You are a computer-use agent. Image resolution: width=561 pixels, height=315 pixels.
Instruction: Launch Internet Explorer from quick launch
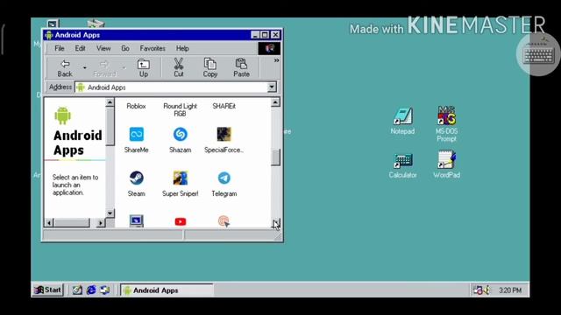91,290
